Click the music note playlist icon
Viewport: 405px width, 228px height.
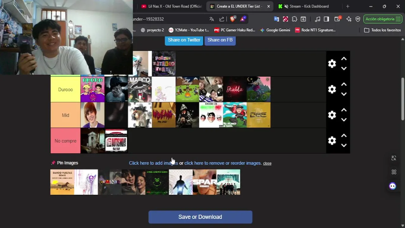click(318, 19)
